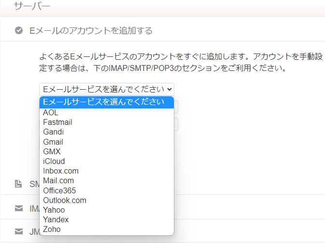Open the Eメールサービスを選んでください dropdown

(107, 89)
